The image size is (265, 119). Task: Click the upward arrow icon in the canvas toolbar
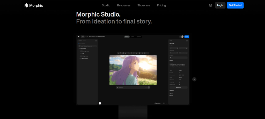(x=142, y=53)
